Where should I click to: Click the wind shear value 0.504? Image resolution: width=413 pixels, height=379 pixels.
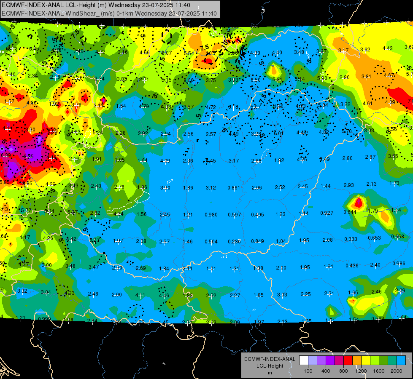coord(211,241)
